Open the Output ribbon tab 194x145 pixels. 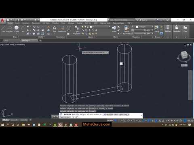pyautogui.click(x=79, y=23)
